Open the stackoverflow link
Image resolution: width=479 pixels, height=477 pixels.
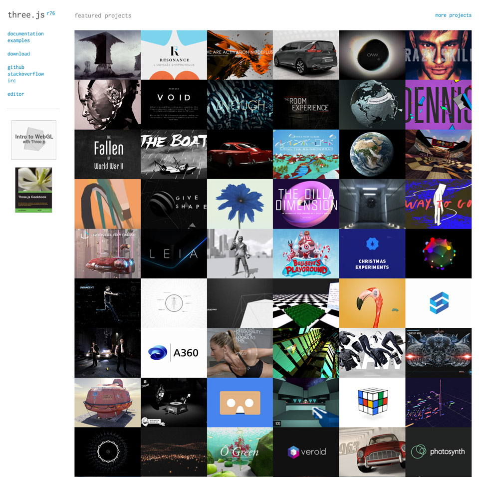(x=25, y=74)
